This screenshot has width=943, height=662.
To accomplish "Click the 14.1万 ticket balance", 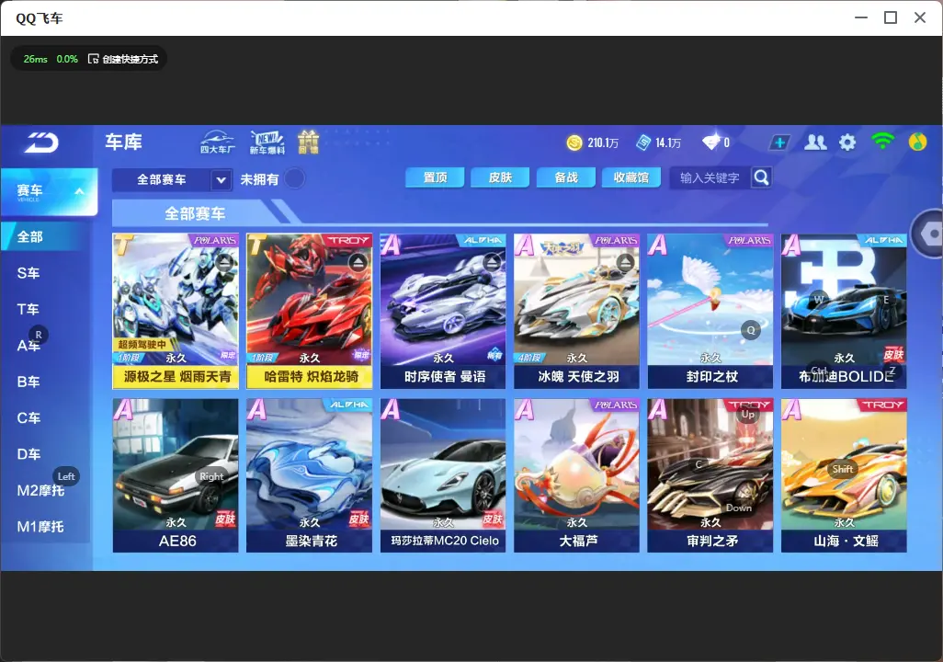I will (668, 143).
